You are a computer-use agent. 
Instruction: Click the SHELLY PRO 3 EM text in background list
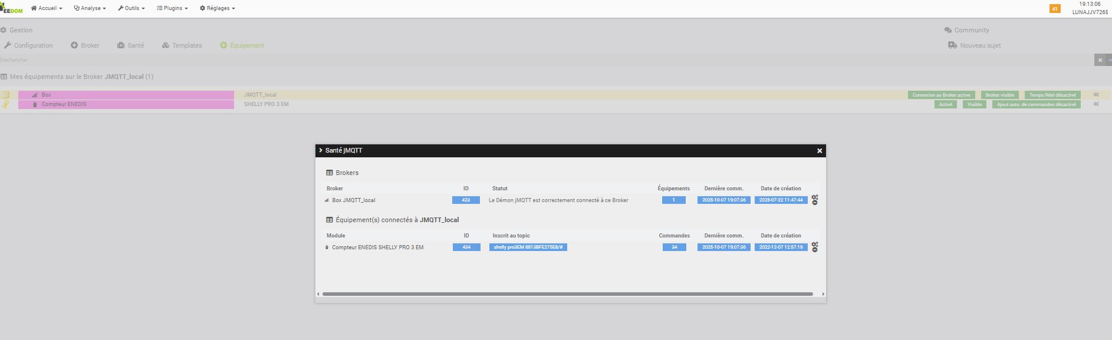tap(267, 104)
